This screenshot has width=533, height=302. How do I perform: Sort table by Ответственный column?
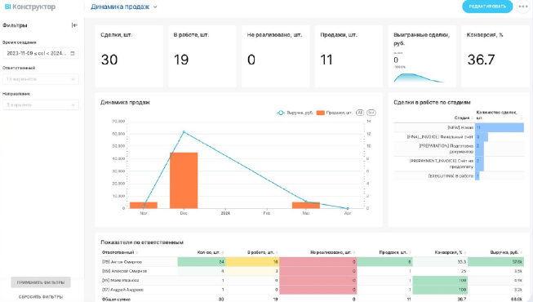click(120, 252)
